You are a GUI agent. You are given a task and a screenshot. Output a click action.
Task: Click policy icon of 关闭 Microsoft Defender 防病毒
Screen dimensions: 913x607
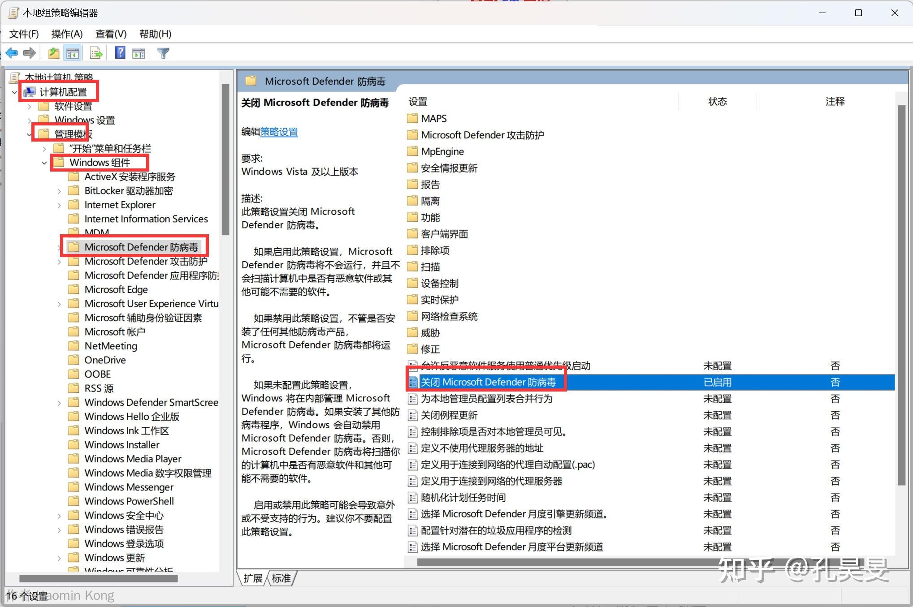pyautogui.click(x=413, y=383)
